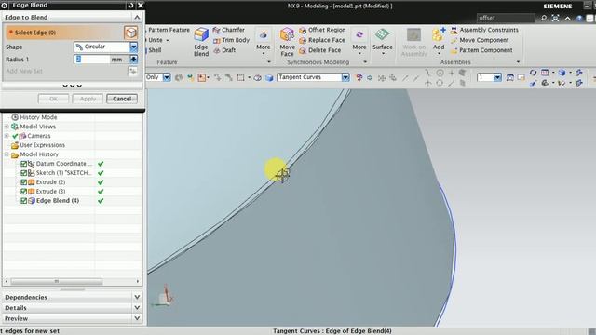The height and width of the screenshot is (335, 596).
Task: Click the help question mark icon
Action: click(579, 18)
